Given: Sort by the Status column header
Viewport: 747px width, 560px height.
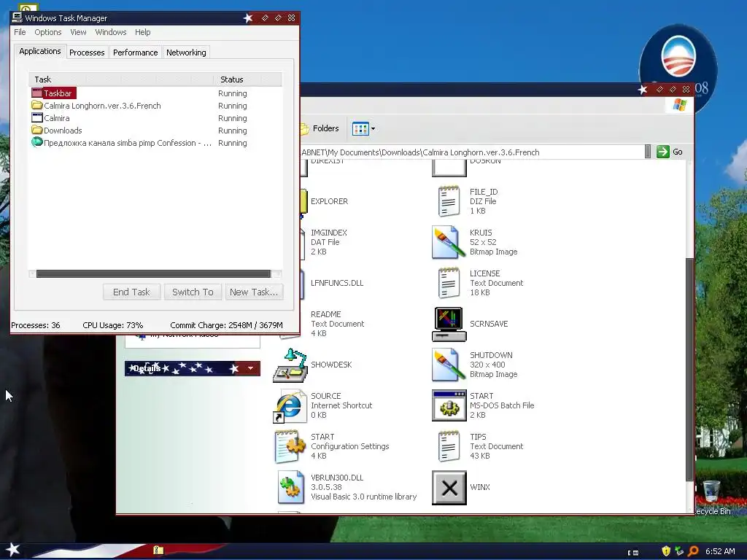Looking at the screenshot, I should click(x=248, y=79).
